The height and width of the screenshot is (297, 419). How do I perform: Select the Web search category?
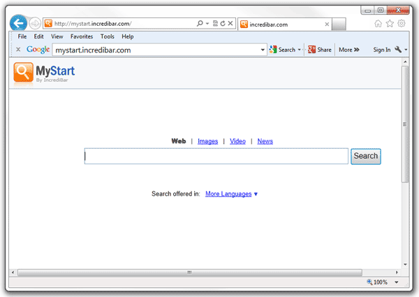click(179, 141)
